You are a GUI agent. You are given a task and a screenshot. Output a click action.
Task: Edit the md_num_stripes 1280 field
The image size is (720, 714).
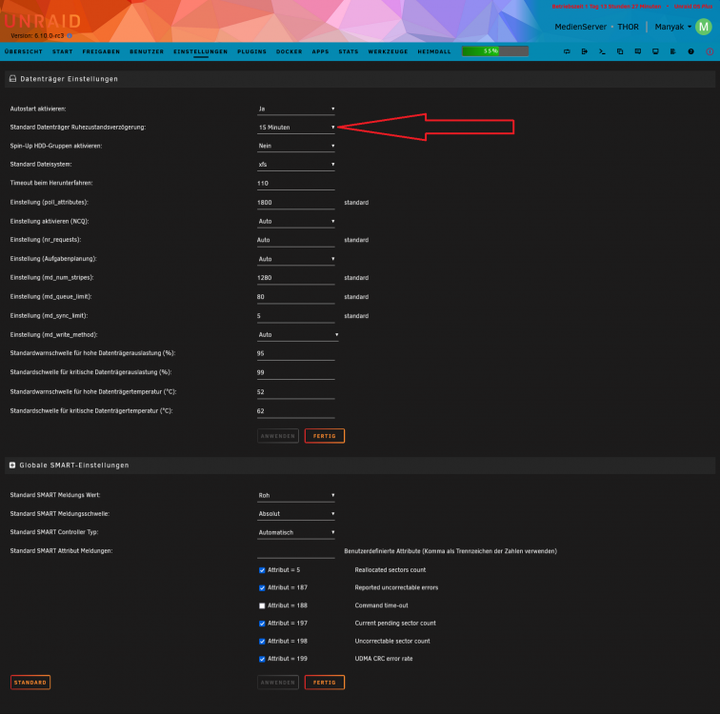click(x=295, y=278)
